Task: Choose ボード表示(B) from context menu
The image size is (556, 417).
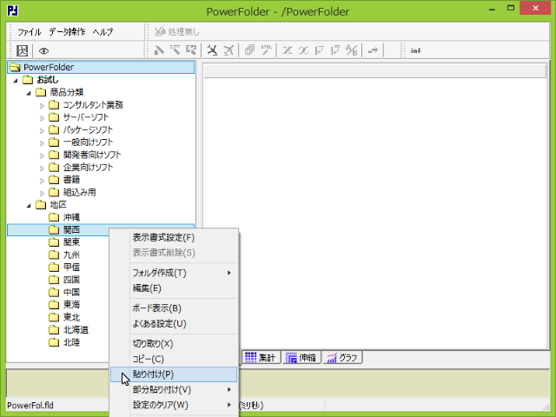Action: click(174, 308)
